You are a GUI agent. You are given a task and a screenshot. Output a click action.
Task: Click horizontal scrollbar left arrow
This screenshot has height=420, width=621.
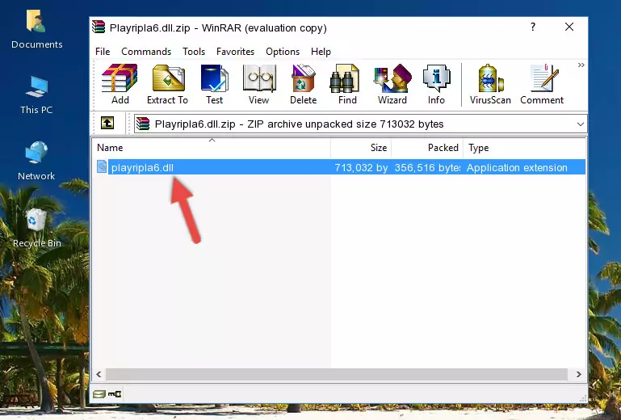(99, 374)
